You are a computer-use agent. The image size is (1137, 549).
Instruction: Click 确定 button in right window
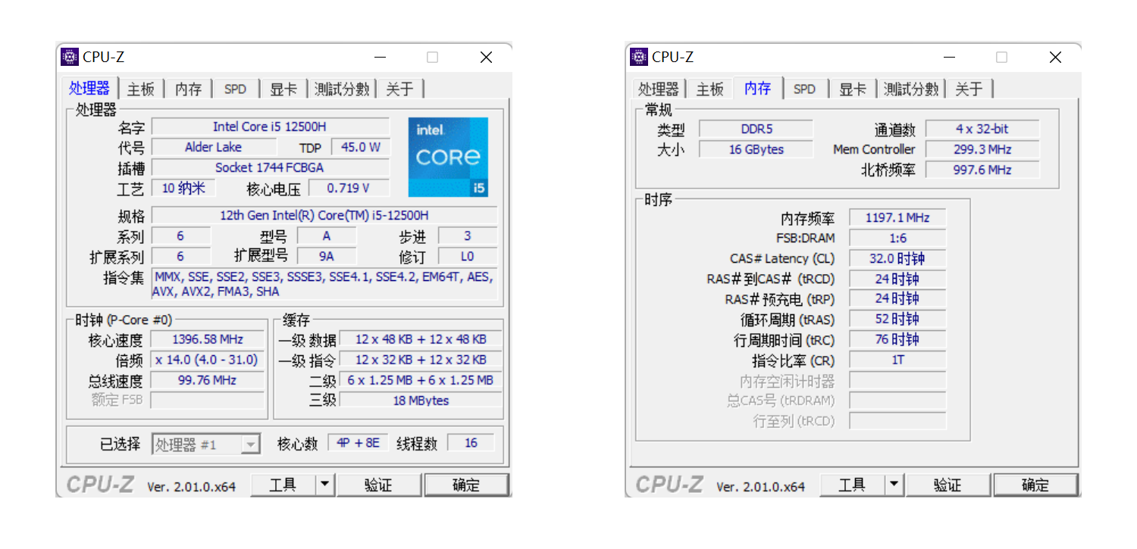[x=1035, y=485]
